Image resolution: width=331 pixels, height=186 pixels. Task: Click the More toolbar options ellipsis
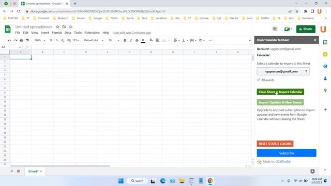pyautogui.click(x=210, y=40)
